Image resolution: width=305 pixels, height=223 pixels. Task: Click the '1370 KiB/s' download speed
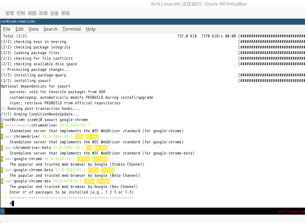coord(212,36)
